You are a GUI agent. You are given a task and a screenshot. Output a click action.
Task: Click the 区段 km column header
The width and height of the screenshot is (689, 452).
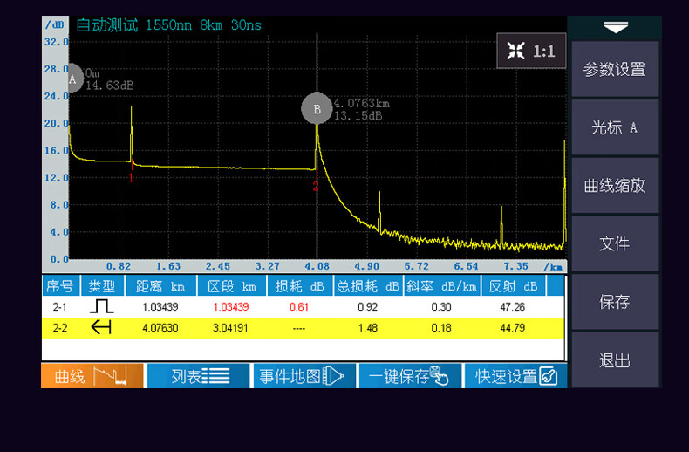point(232,287)
